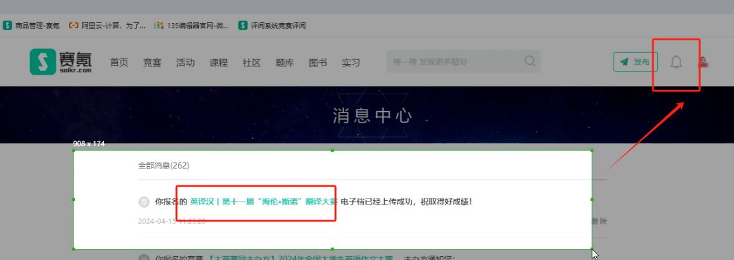Click the second message's document icon
Image resolution: width=734 pixels, height=260 pixels.
[144, 257]
